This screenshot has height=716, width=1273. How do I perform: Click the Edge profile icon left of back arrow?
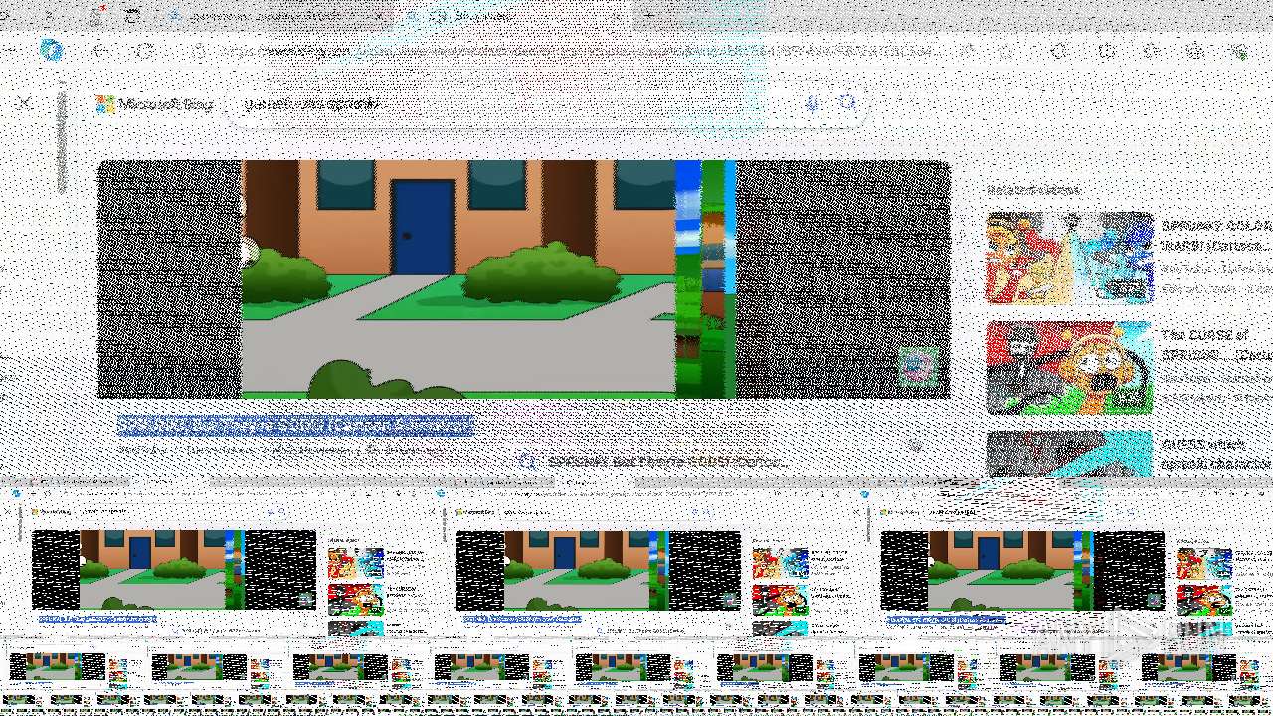pyautogui.click(x=51, y=50)
